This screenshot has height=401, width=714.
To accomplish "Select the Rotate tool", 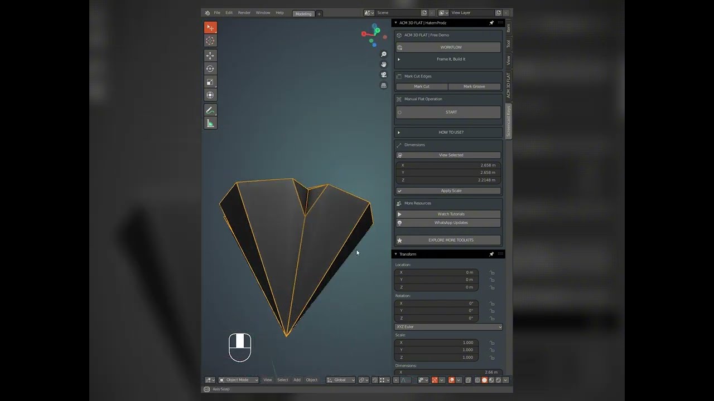I will 210,69.
